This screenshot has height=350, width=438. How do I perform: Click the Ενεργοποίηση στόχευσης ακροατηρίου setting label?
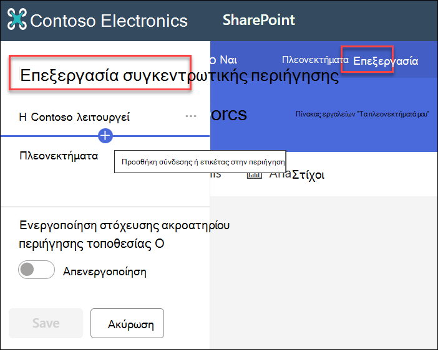click(124, 234)
